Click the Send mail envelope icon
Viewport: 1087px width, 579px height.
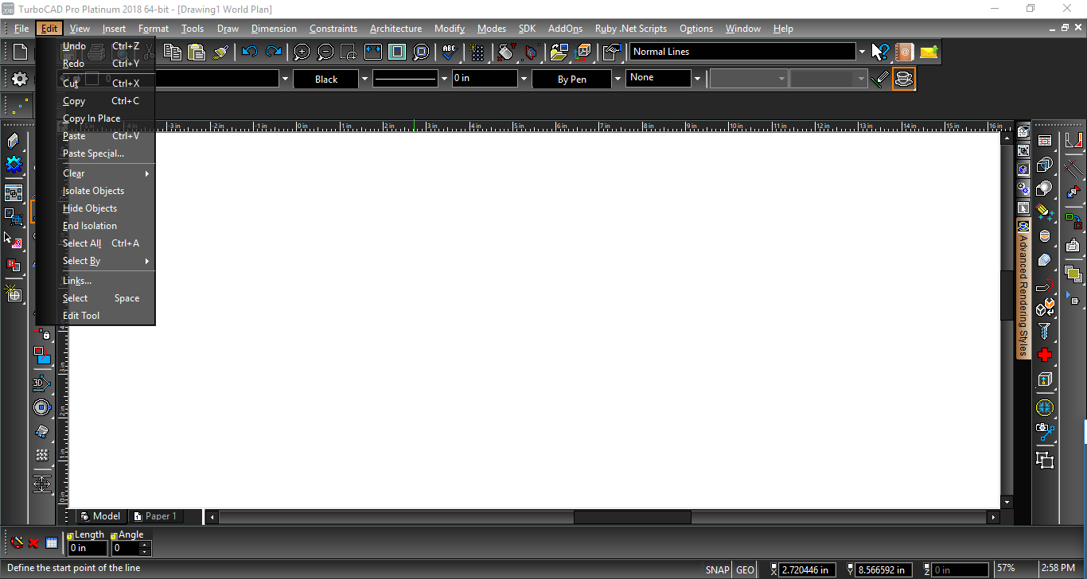point(929,52)
